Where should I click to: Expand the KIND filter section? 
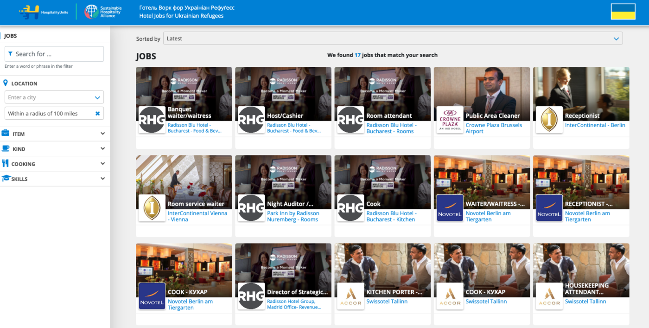click(55, 149)
